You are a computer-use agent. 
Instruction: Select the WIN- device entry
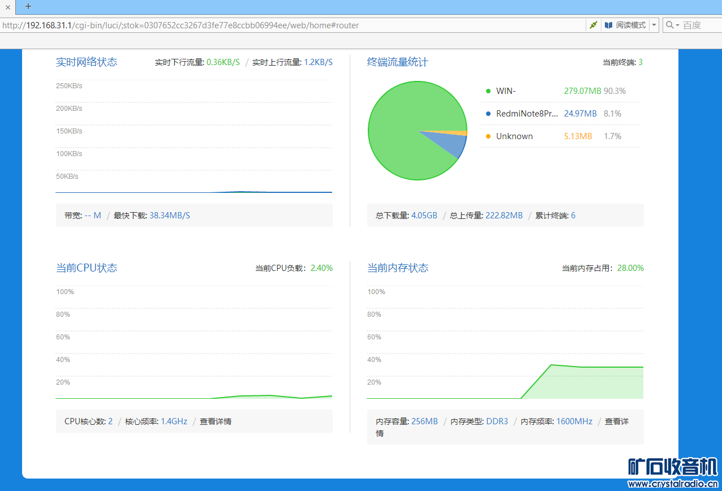506,91
